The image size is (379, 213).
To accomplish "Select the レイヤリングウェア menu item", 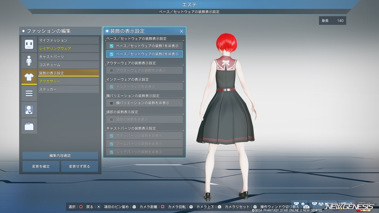I will (x=69, y=49).
